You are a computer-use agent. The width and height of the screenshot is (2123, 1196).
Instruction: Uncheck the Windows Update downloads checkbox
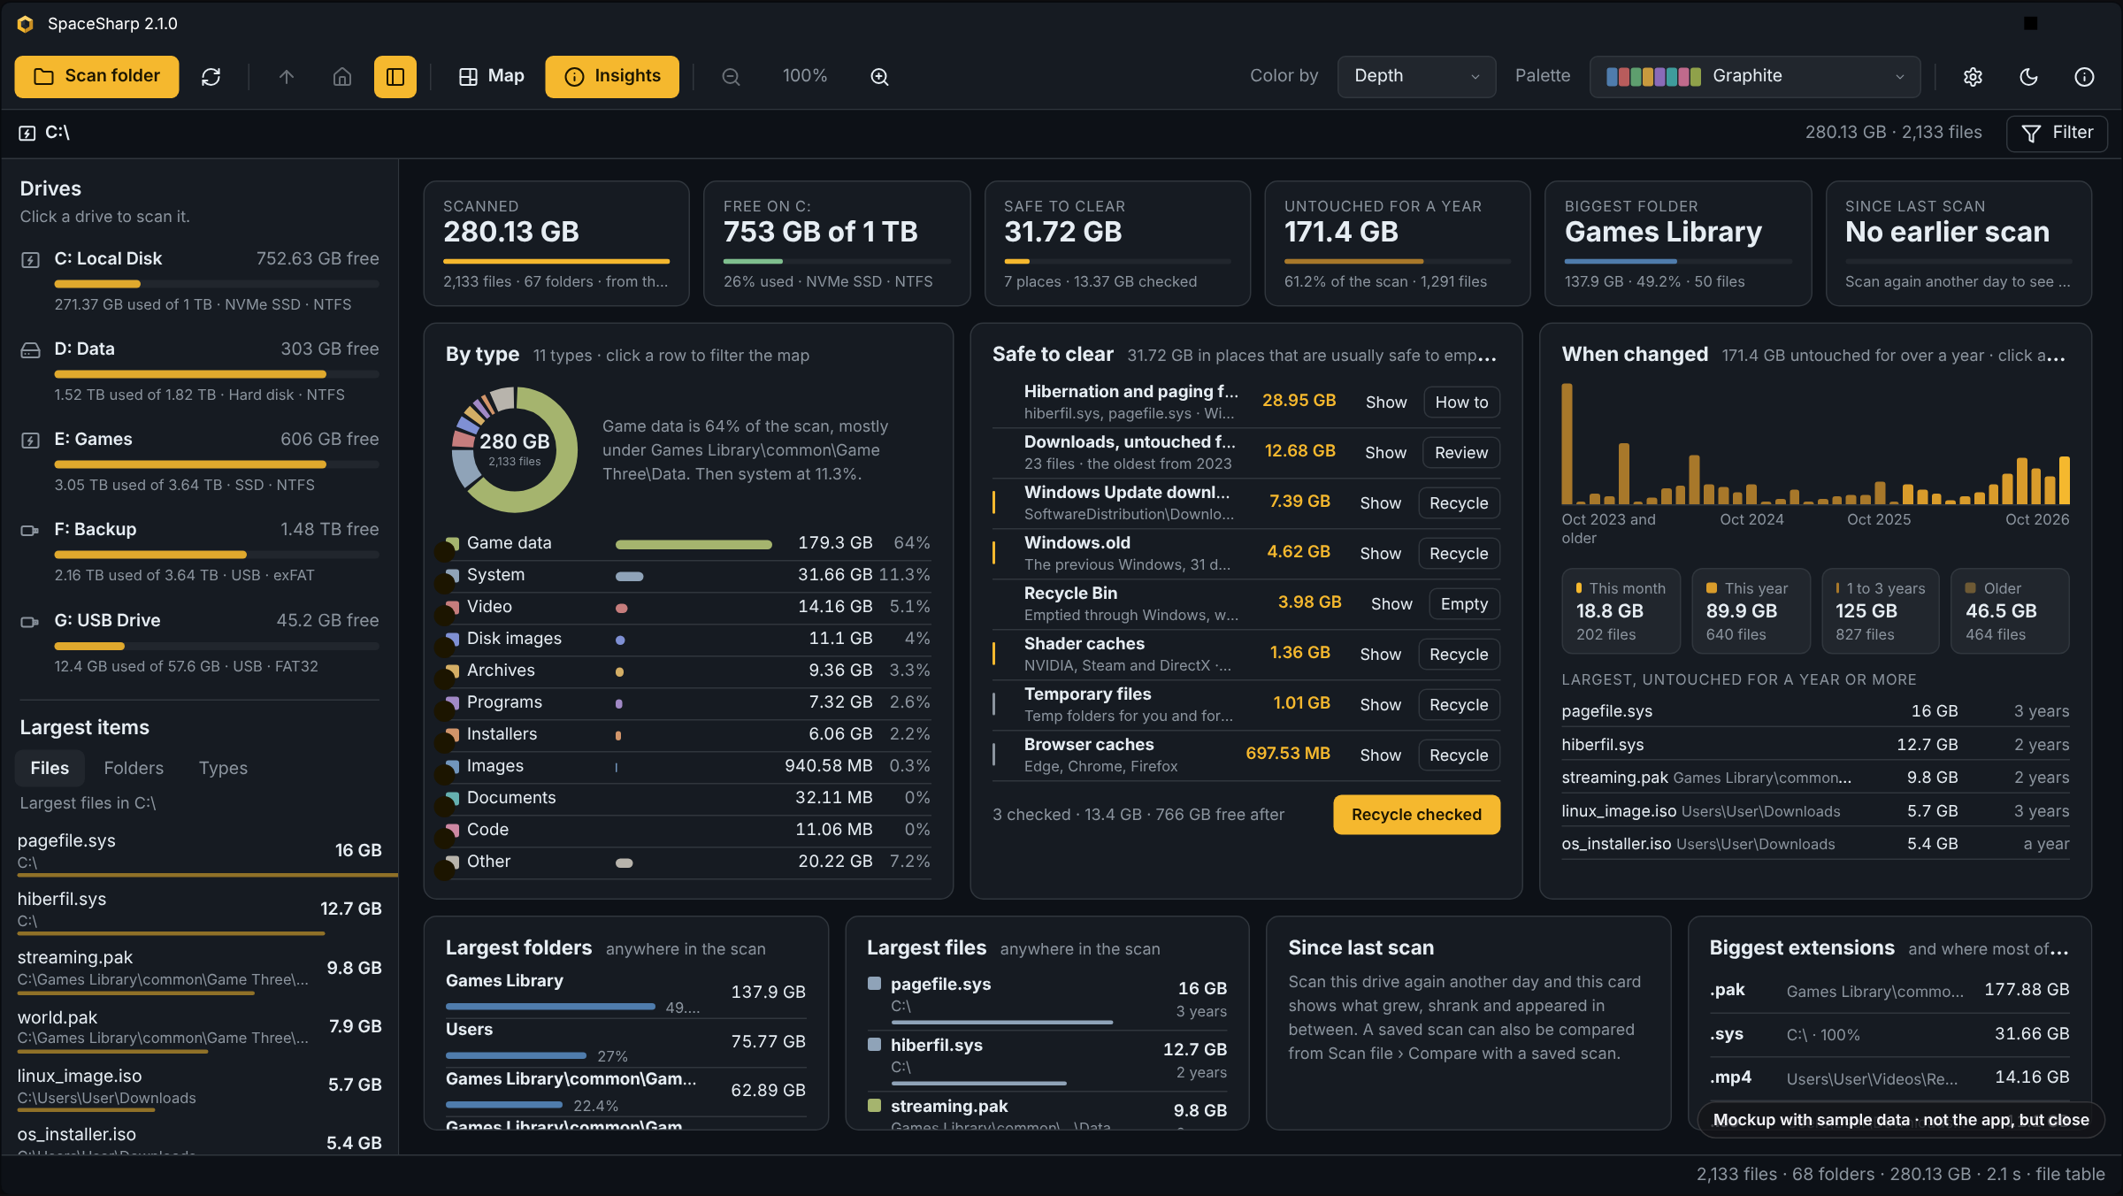(993, 502)
